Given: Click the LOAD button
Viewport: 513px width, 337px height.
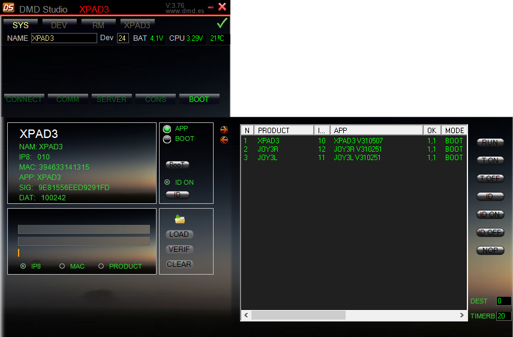Looking at the screenshot, I should click(x=179, y=234).
